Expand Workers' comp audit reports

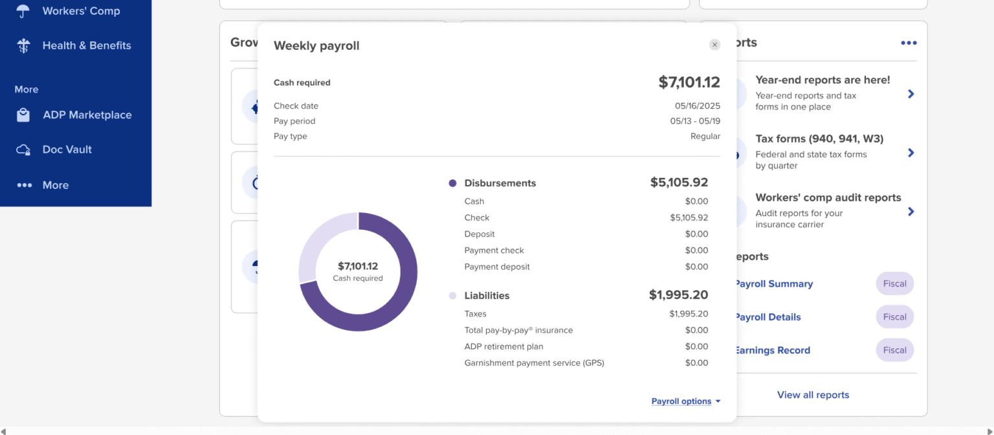coord(911,212)
